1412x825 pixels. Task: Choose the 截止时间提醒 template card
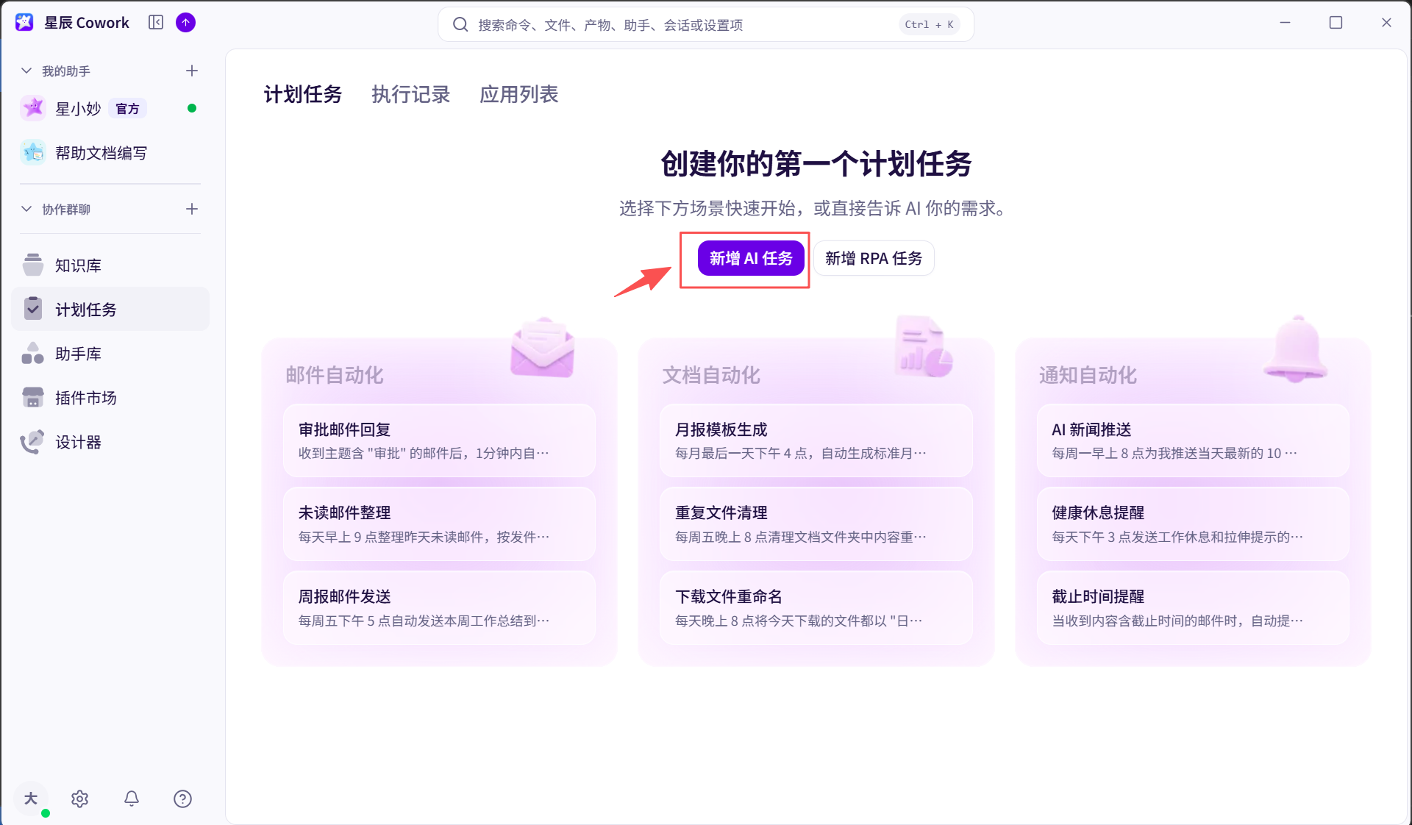(x=1193, y=608)
